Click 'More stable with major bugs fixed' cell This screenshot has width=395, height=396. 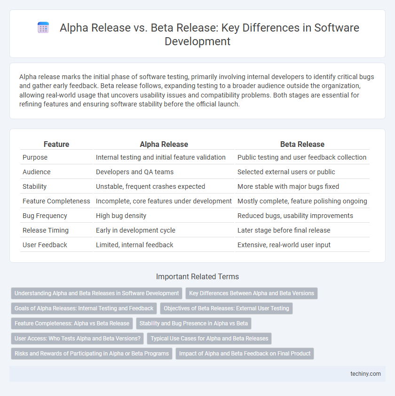302,186
